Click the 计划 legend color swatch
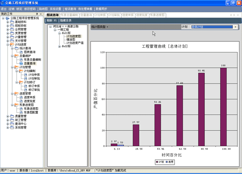Screen dimensions: 242x174 [157, 162]
